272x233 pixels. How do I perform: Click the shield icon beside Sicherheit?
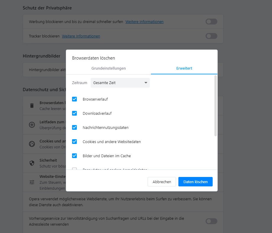click(32, 163)
